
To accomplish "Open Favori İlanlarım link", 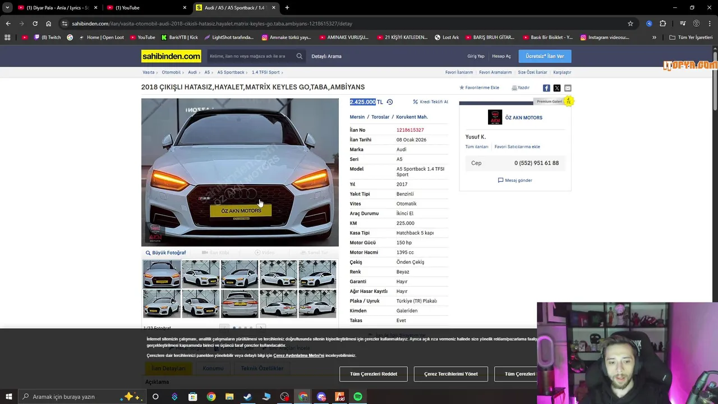I will [x=459, y=72].
